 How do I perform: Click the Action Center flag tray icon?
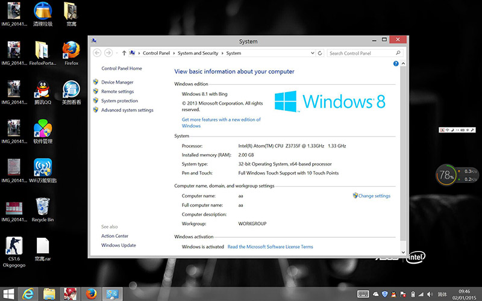point(403,294)
